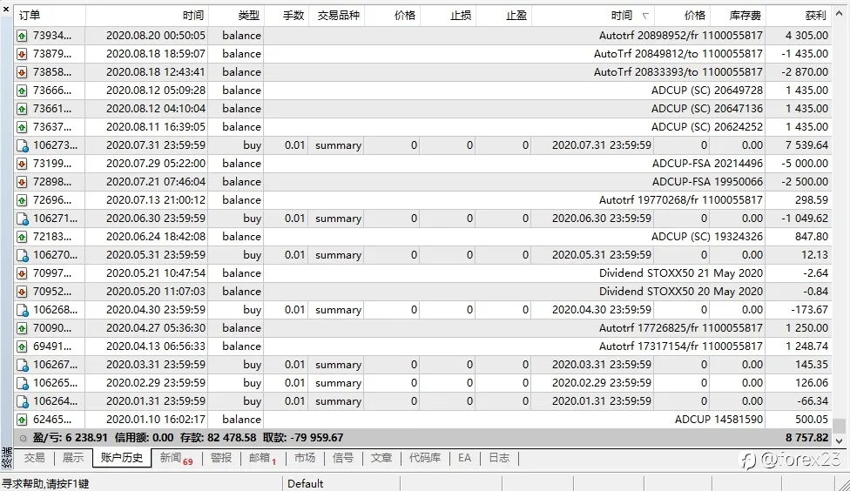Click the document icon of order 106267
Image resolution: width=850 pixels, height=491 pixels.
point(23,366)
